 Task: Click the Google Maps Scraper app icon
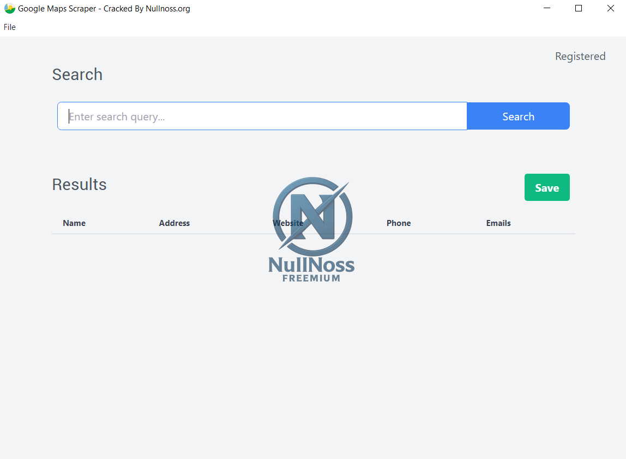[9, 9]
